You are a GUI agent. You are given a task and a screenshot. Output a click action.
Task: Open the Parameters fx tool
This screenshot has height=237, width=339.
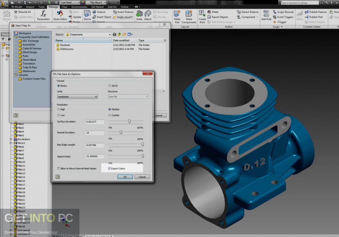click(x=43, y=15)
